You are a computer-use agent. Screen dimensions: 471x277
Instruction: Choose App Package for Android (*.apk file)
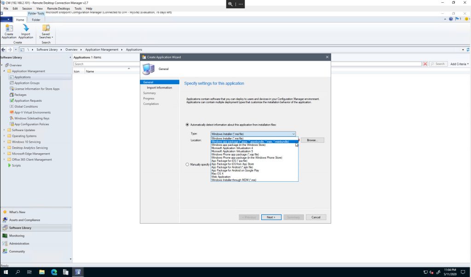pos(255,167)
